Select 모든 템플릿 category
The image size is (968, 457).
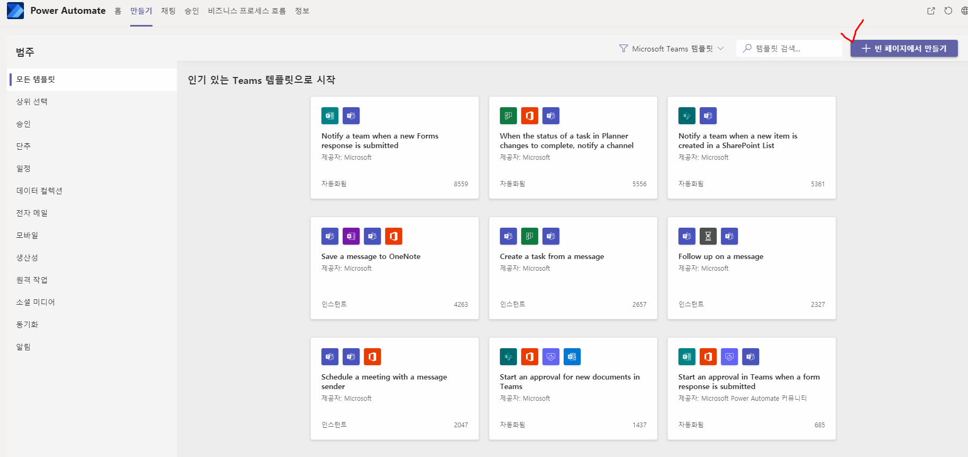[93, 80]
